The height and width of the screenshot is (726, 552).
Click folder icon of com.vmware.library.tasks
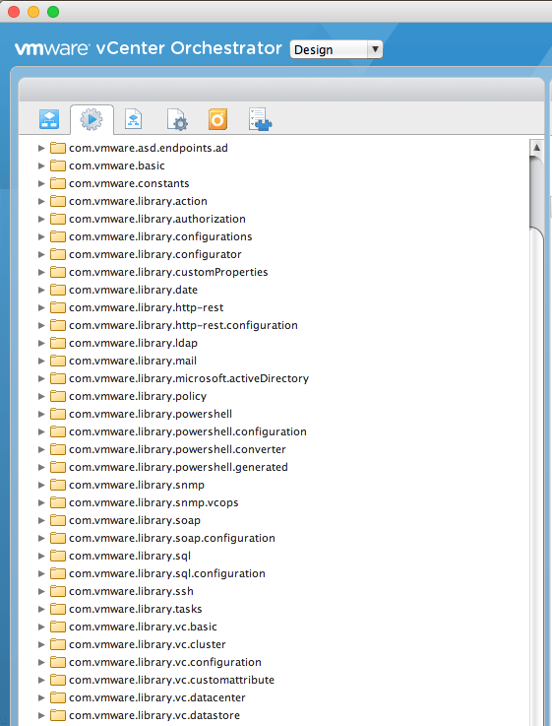(58, 609)
